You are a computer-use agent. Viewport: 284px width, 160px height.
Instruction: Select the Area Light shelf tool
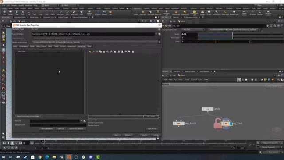tap(158, 12)
